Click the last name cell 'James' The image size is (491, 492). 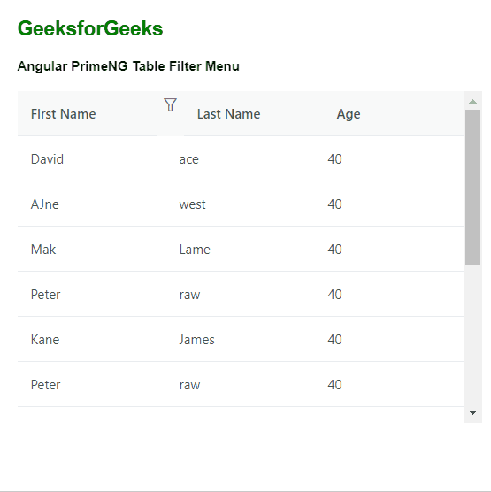pos(196,340)
